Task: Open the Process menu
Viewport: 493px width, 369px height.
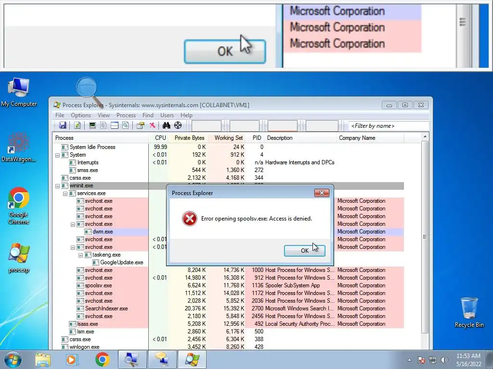Action: (126, 115)
